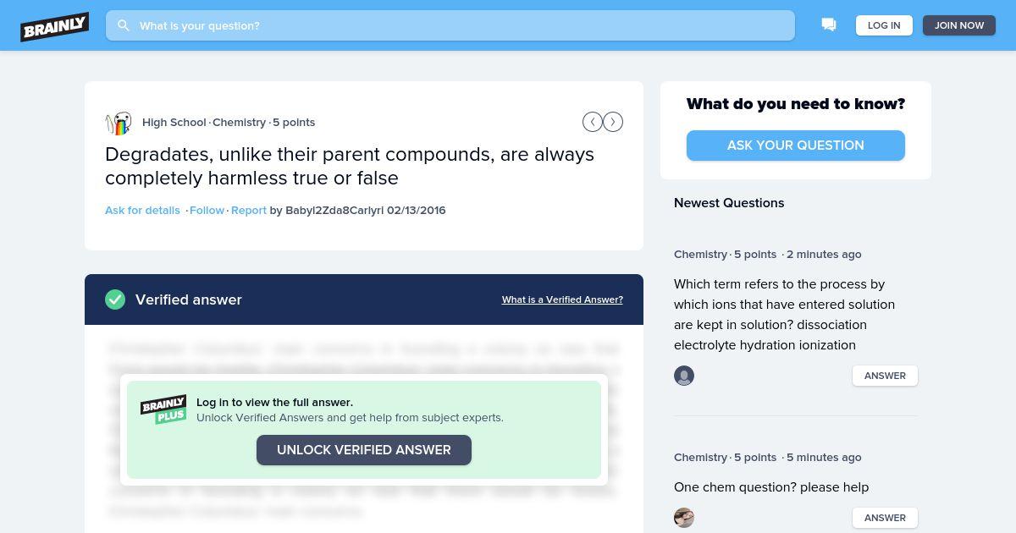Viewport: 1016px width, 533px height.
Task: Go to previous question arrow
Action: pyautogui.click(x=593, y=122)
